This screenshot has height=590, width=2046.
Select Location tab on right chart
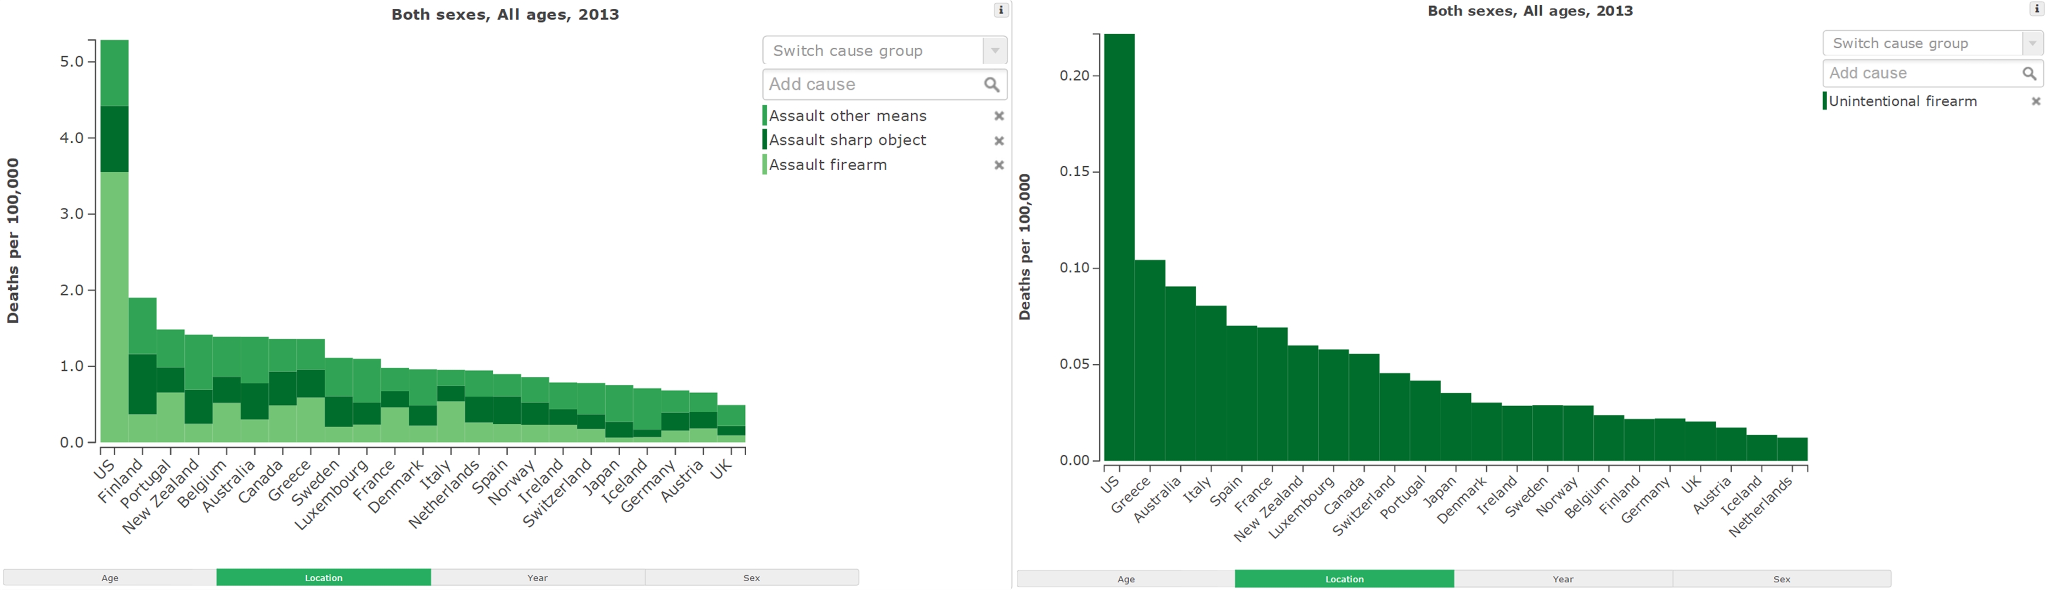(1345, 580)
